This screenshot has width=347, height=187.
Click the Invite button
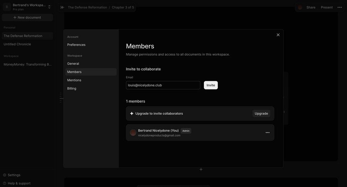coord(211,85)
